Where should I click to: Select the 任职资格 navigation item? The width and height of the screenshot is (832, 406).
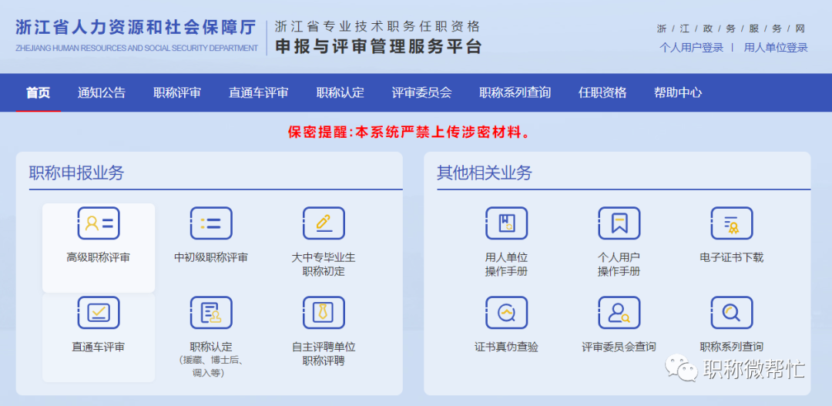[x=602, y=92]
